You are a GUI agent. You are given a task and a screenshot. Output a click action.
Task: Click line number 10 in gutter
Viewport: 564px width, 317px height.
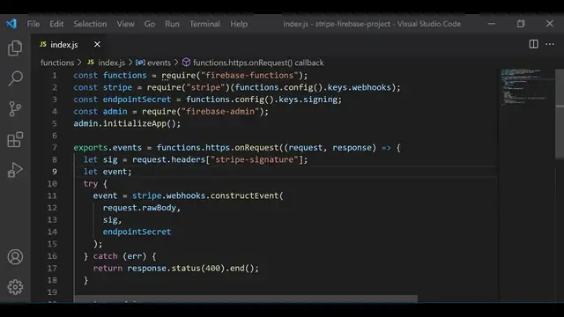(x=52, y=184)
